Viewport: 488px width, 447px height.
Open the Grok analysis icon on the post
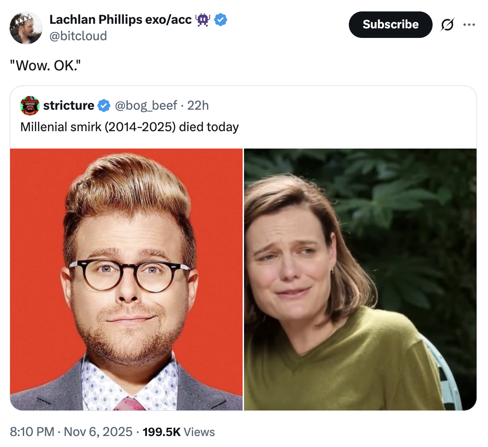pyautogui.click(x=448, y=25)
